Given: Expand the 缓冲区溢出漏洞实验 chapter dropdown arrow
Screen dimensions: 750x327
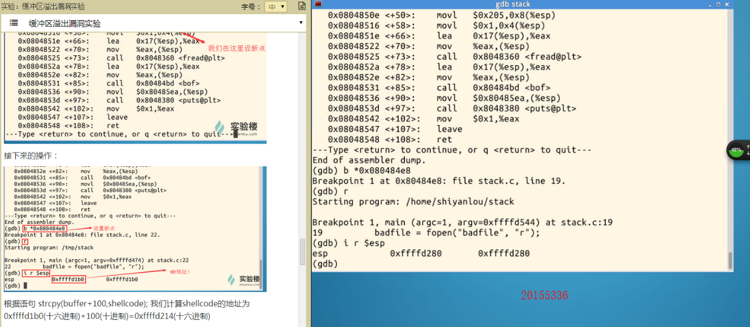Looking at the screenshot, I should pos(301,23).
